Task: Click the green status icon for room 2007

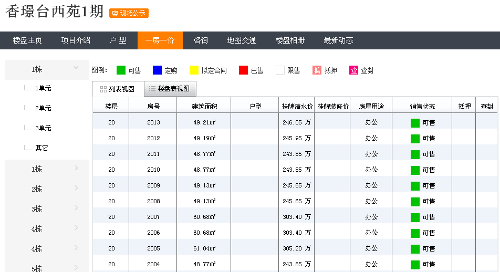Action: pyautogui.click(x=415, y=217)
